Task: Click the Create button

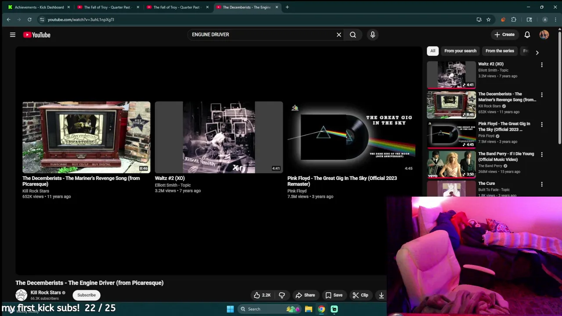Action: tap(504, 35)
